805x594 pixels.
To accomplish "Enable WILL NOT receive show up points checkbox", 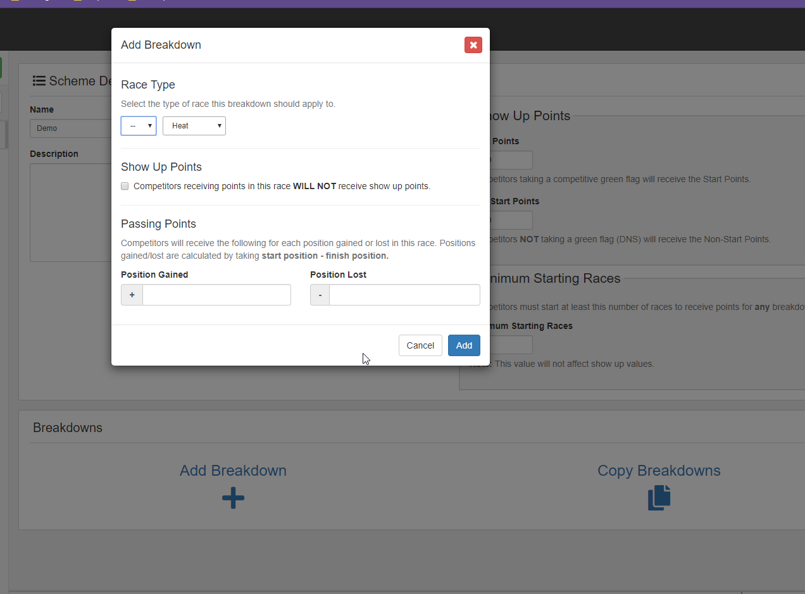I will point(125,186).
